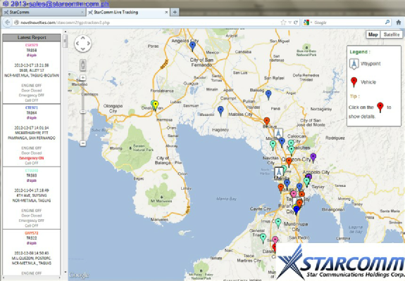405x281 pixels.
Task: Click the red Vehicle marker in the Legend
Action: (354, 82)
